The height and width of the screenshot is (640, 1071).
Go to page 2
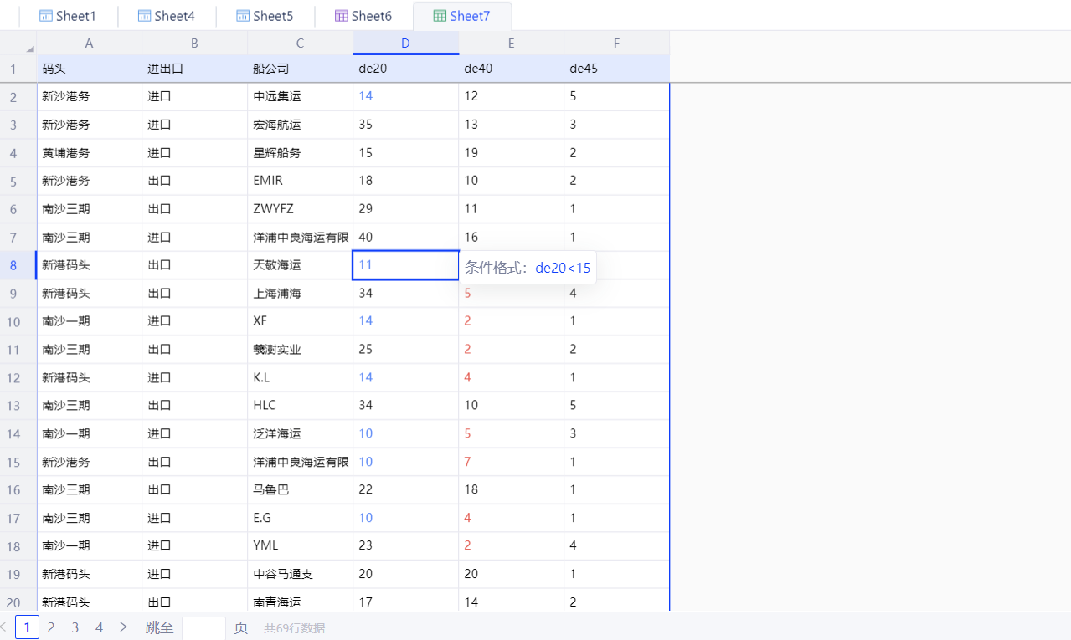[x=51, y=627]
